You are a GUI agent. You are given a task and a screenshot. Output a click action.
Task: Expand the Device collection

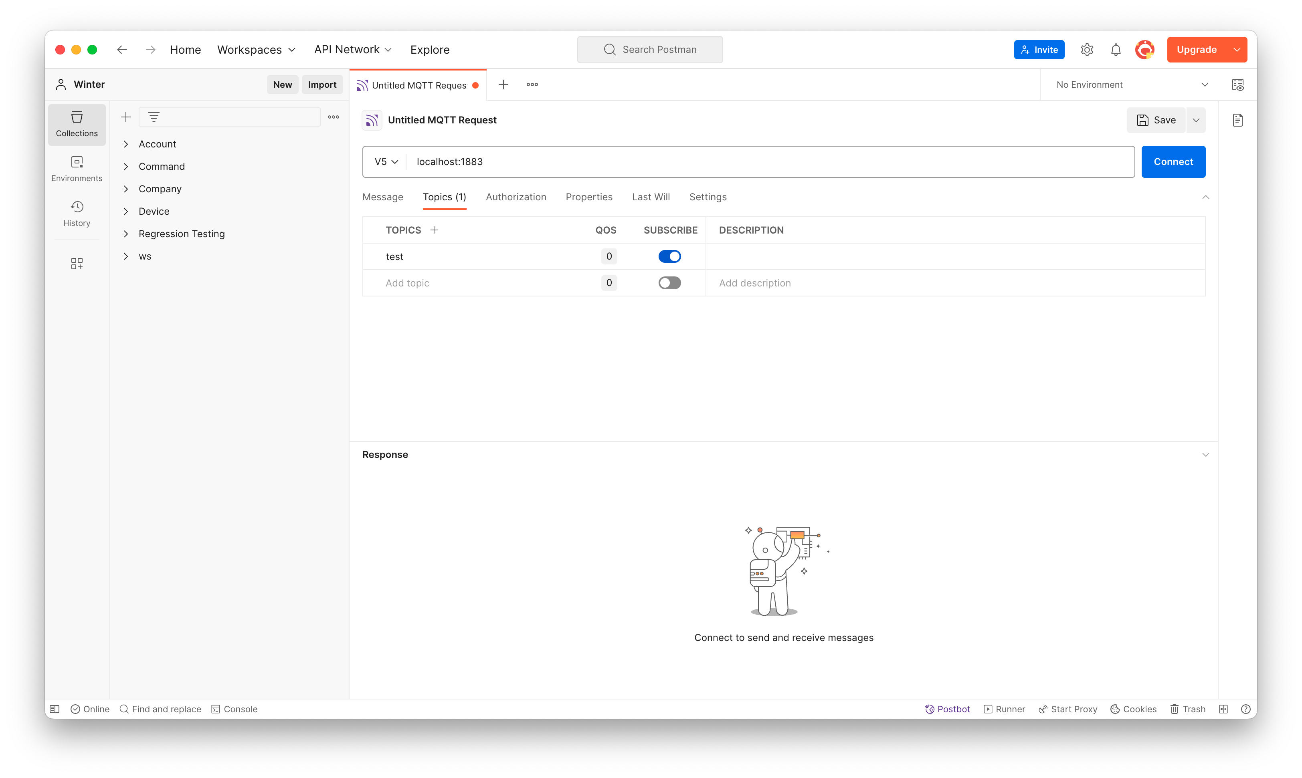click(x=126, y=211)
